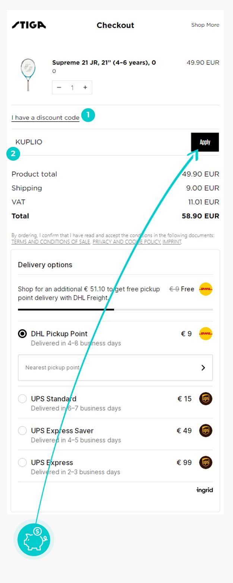This screenshot has width=233, height=583.
Task: Click the piggy bank savings icon
Action: pyautogui.click(x=34, y=540)
